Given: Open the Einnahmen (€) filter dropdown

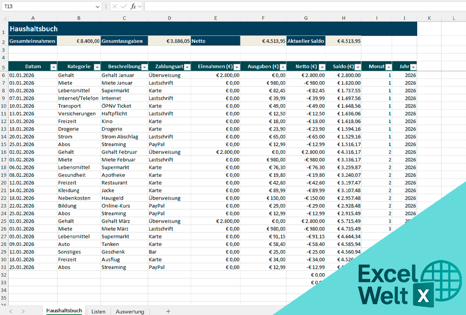Looking at the screenshot, I should (x=235, y=67).
